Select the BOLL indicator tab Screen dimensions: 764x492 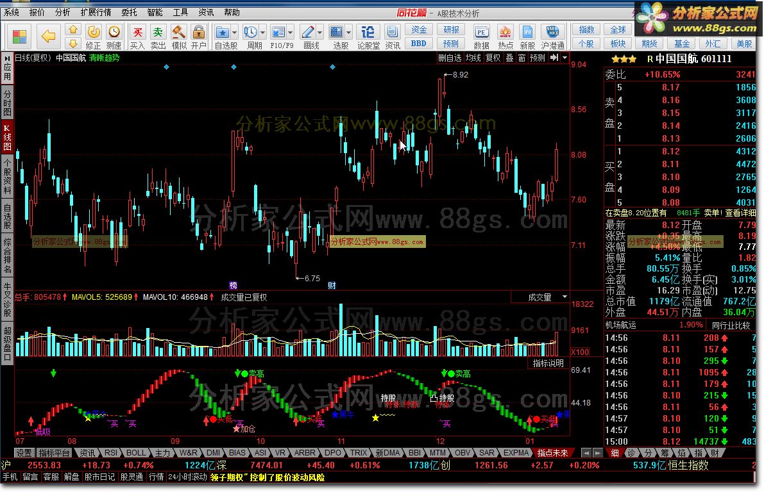tap(136, 452)
